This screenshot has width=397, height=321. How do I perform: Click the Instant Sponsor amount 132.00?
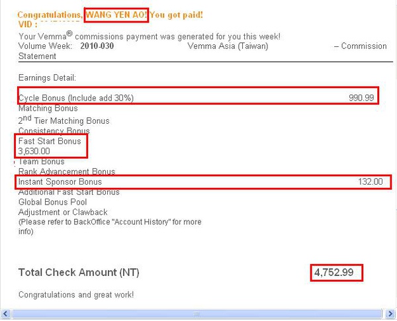coord(371,181)
